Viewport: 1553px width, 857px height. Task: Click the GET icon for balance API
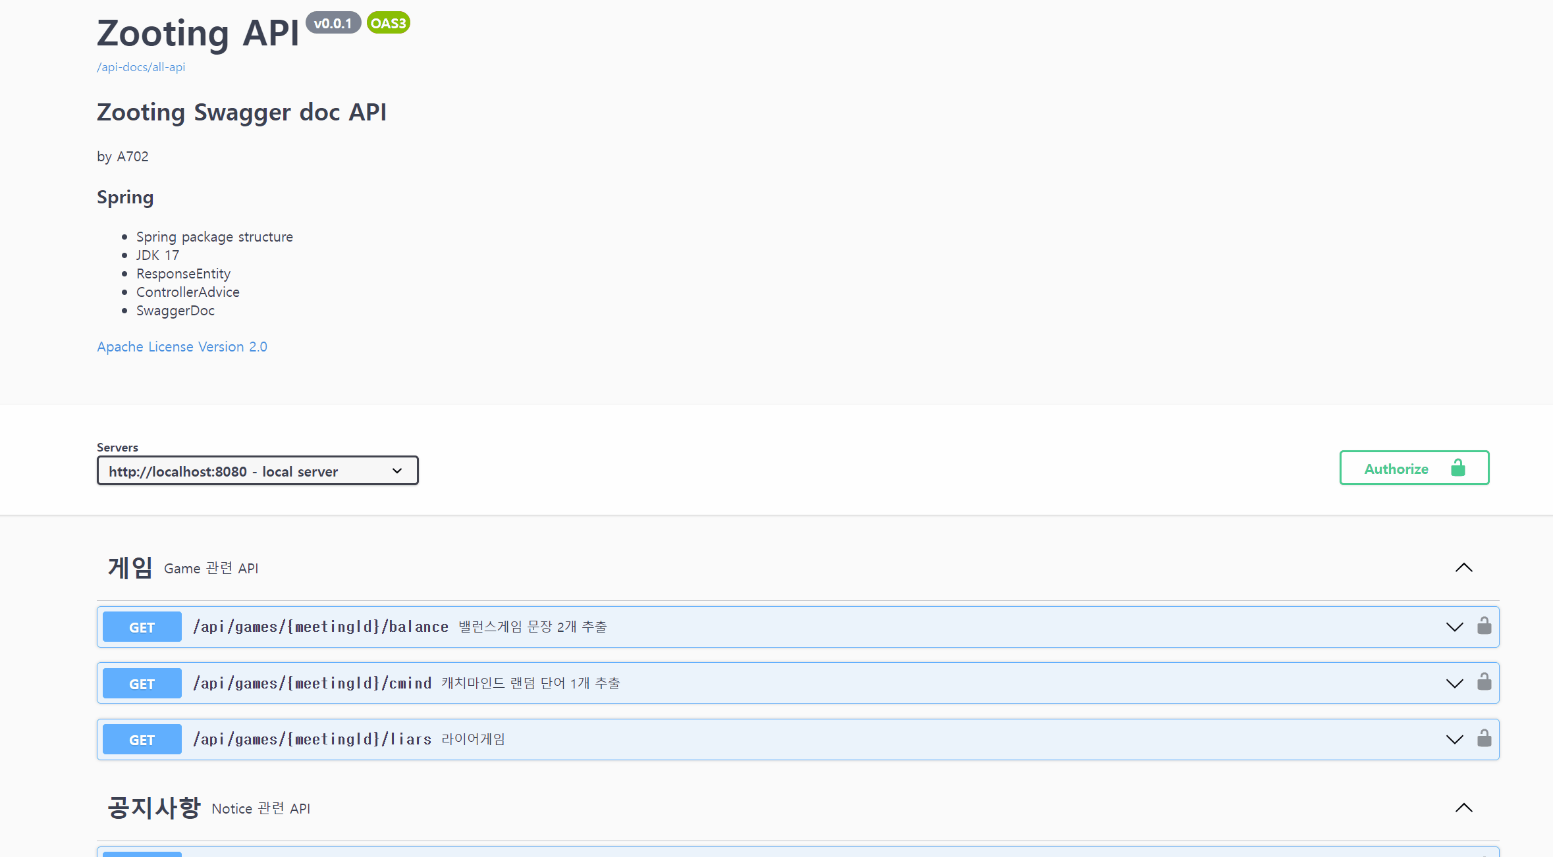click(x=142, y=626)
